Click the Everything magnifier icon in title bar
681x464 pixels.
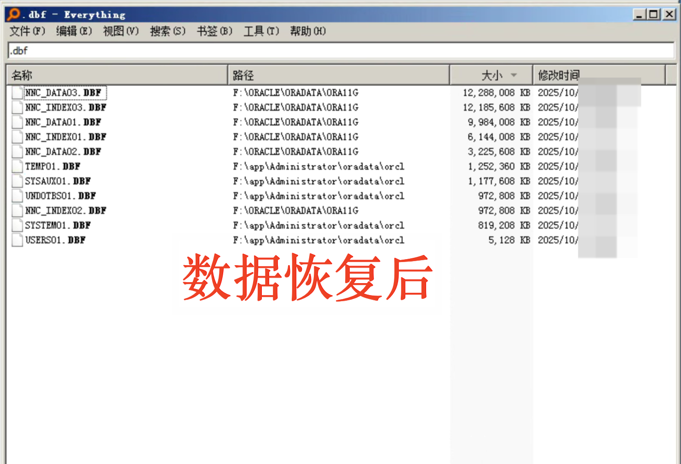point(14,14)
